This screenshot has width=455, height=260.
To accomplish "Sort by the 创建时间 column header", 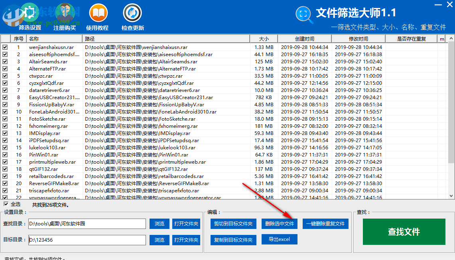I will click(x=304, y=39).
